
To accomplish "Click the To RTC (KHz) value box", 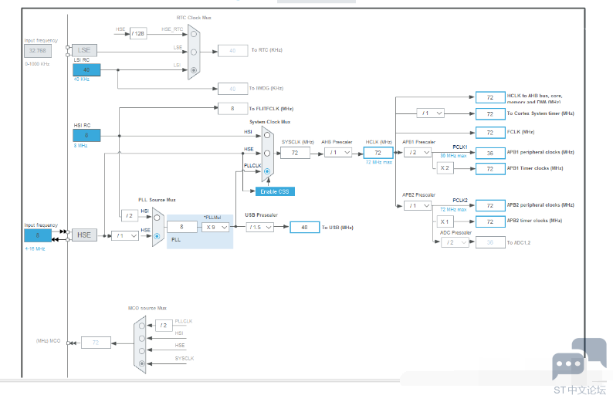I will click(232, 51).
